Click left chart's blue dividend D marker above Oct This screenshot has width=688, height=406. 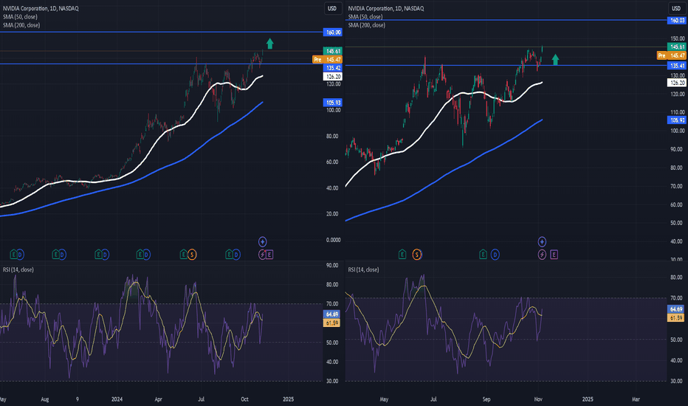pos(236,255)
